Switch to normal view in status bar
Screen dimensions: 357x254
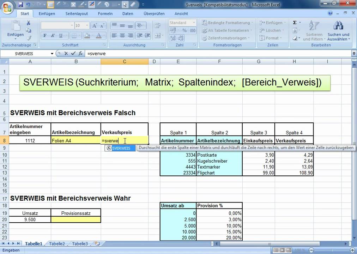coord(276,250)
